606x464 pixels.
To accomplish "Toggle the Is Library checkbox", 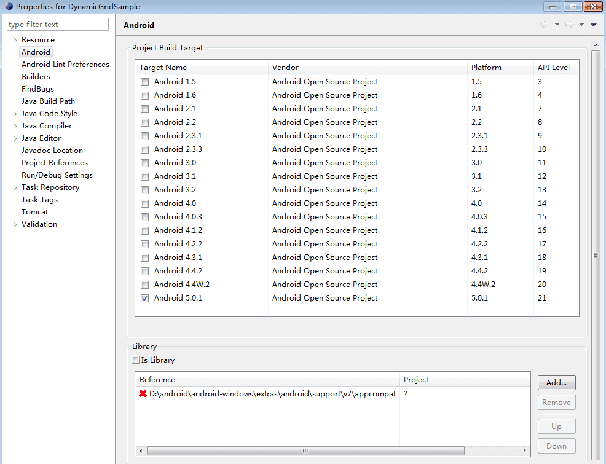I will point(136,360).
